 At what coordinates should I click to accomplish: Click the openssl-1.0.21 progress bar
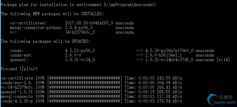85,92
